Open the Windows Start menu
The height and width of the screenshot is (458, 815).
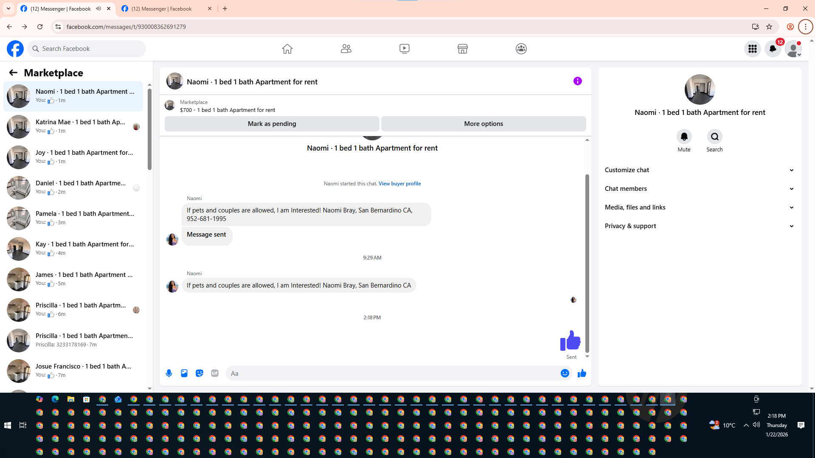[8, 425]
